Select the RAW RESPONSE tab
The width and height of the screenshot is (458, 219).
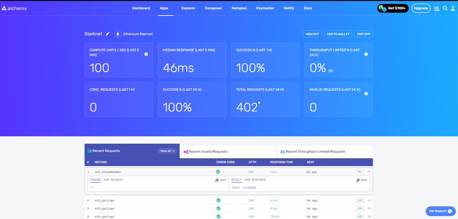point(255,180)
